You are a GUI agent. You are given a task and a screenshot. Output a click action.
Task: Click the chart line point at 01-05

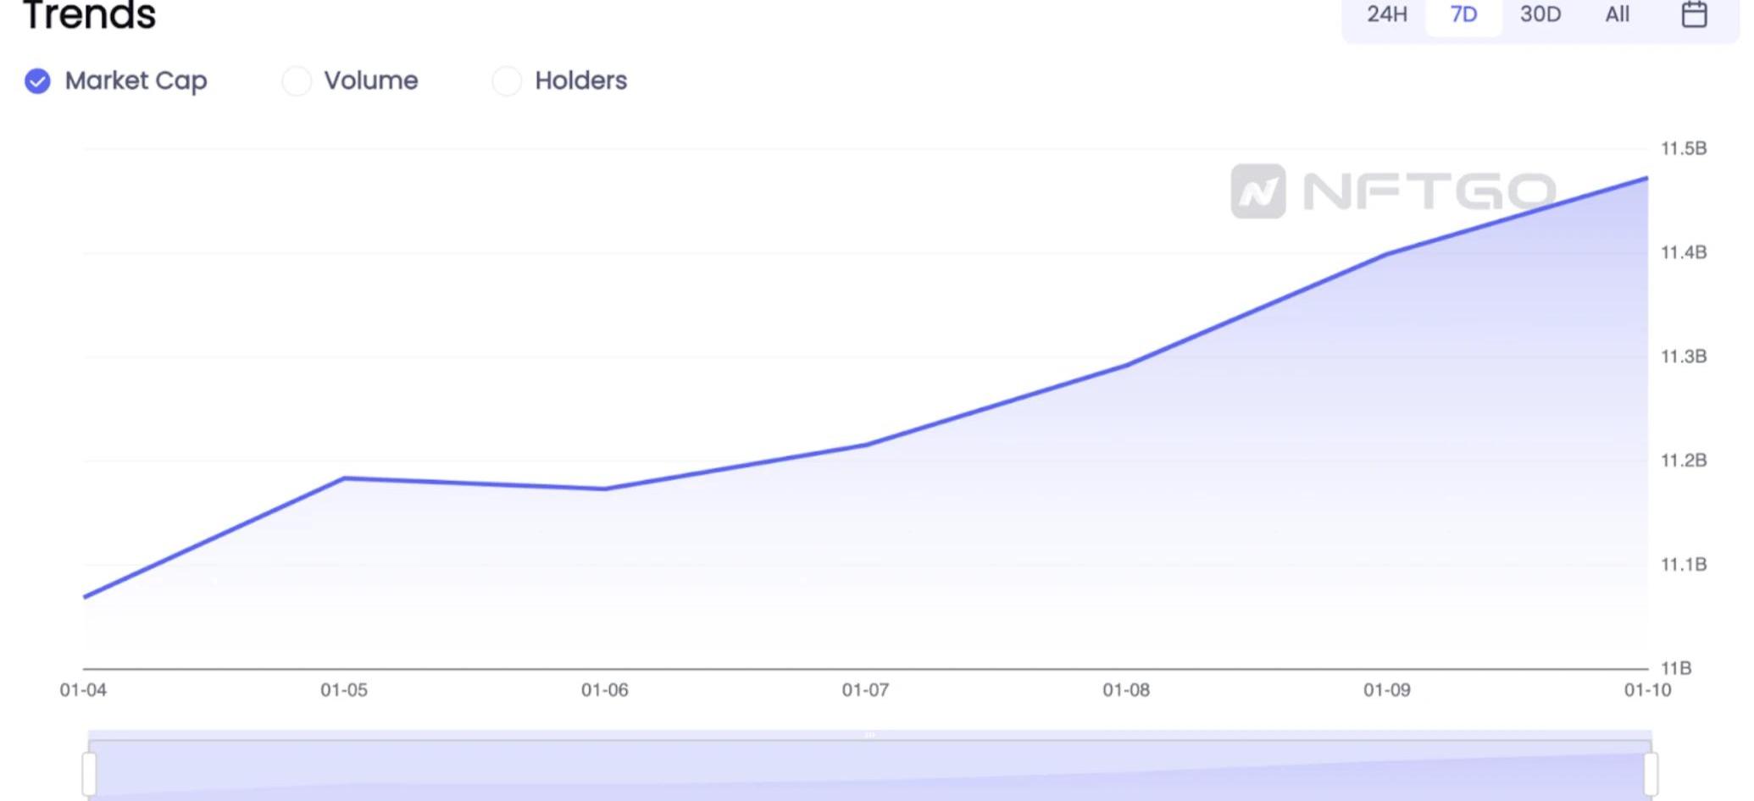344,478
